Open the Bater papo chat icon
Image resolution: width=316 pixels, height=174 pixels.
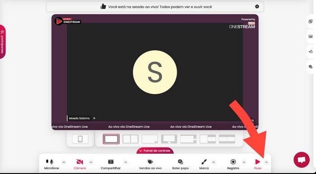(181, 162)
